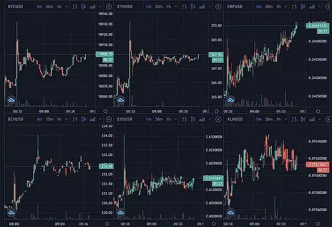Expand chart style dropdown in BTCUSD toolbar
Screen dimensions: 332x227
[x=100, y=7]
